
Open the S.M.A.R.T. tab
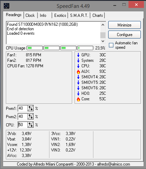point(79,15)
